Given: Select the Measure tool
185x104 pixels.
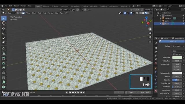Looking at the screenshot, I should [4, 53].
